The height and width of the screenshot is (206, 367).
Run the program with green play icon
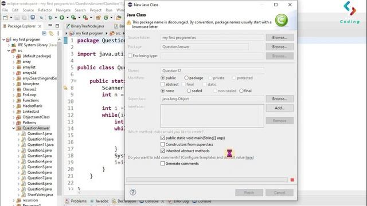coord(62,18)
